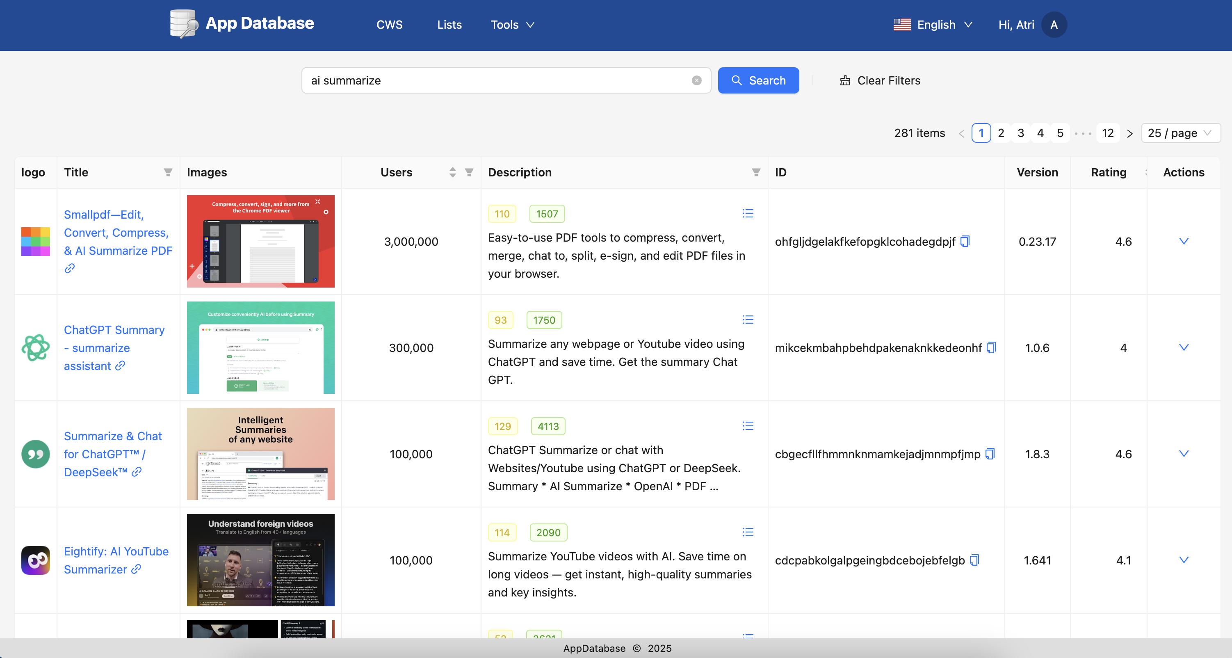Click the Smallpdf colorful logo
This screenshot has height=658, width=1232.
[x=35, y=242]
